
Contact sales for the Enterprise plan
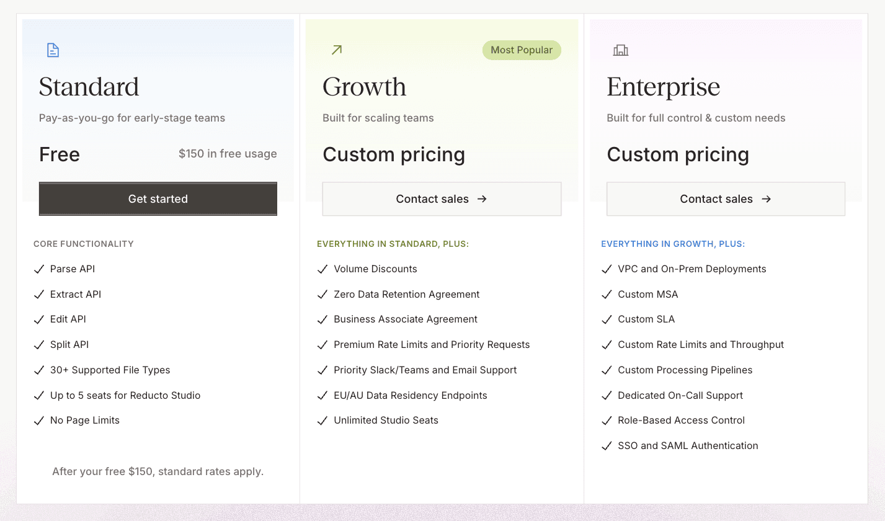click(x=726, y=199)
